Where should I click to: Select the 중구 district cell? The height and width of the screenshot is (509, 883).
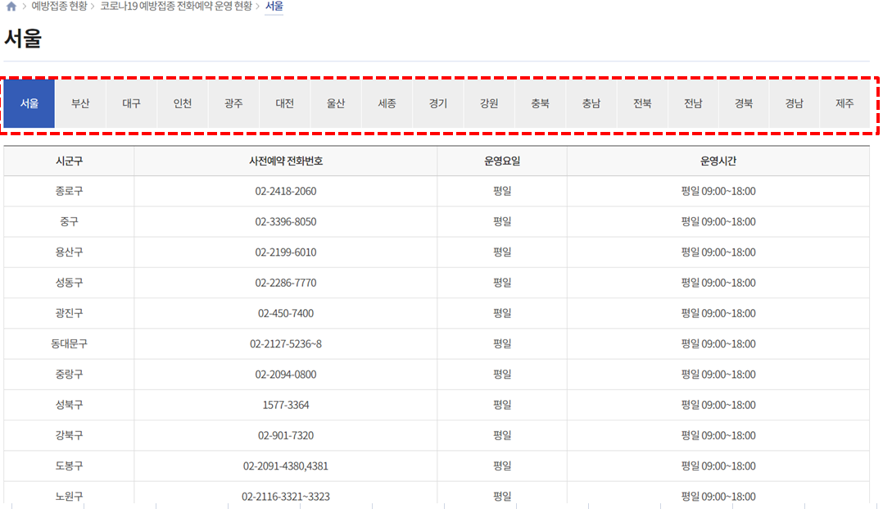(70, 221)
